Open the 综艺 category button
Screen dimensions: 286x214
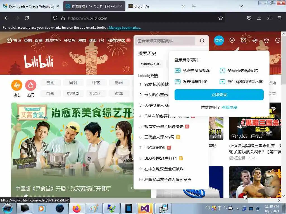96,83
